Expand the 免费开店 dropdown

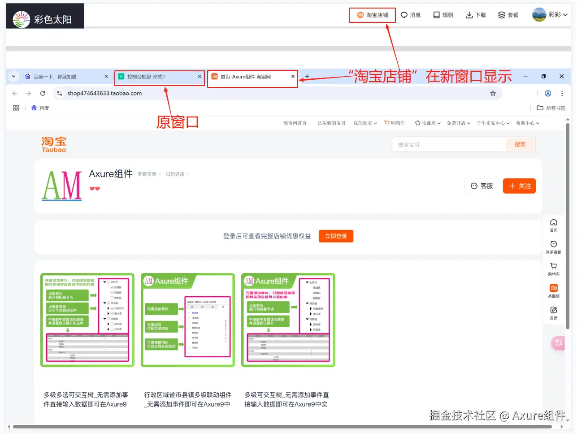click(x=458, y=123)
